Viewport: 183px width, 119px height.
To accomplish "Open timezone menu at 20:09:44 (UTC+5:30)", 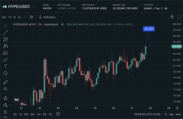I will (147, 114).
